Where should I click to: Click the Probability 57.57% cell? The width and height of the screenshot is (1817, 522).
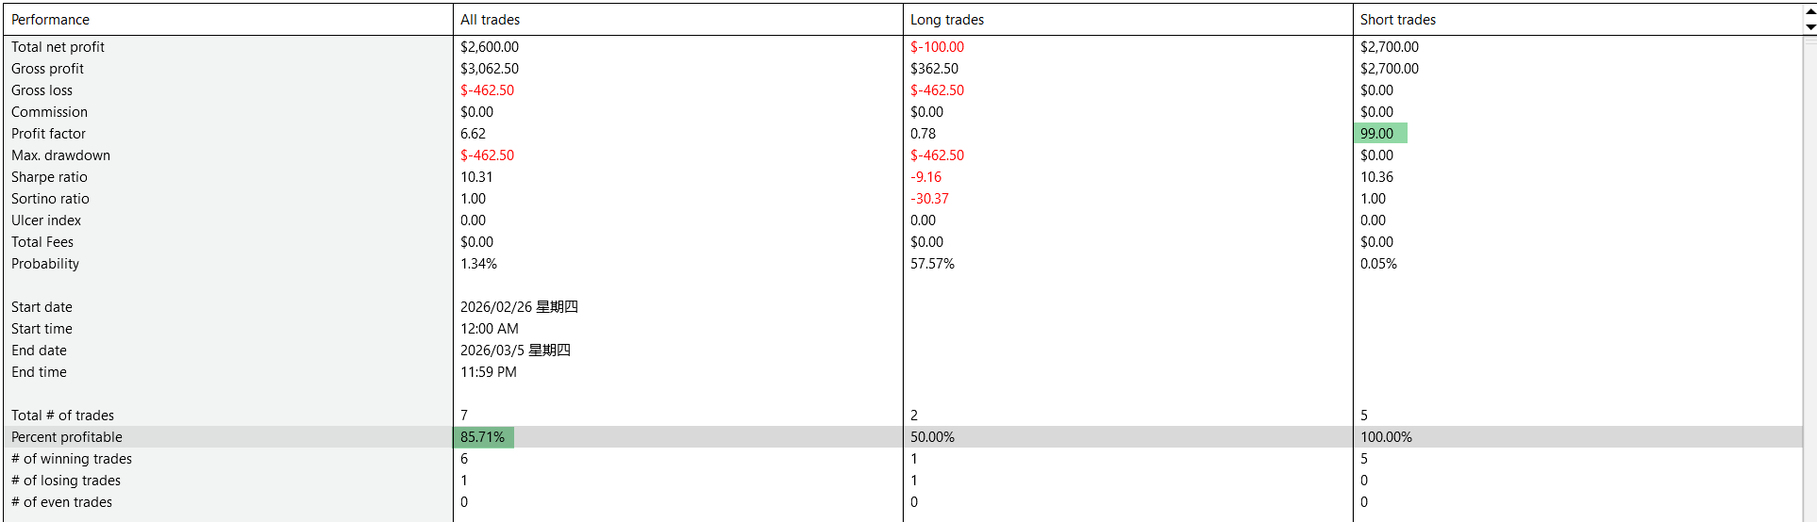coord(932,264)
